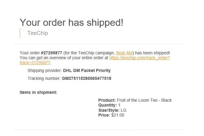Click the LG size value
Screen dimensions: 204x136
[x=124, y=110]
